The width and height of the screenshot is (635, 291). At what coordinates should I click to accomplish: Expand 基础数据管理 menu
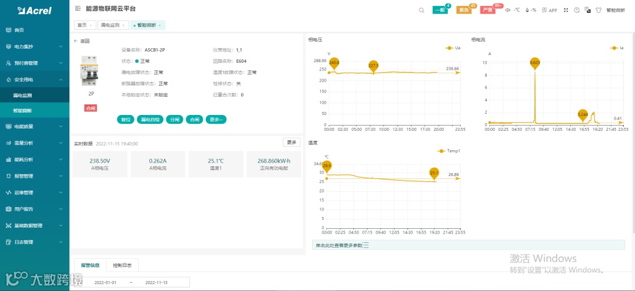35,225
